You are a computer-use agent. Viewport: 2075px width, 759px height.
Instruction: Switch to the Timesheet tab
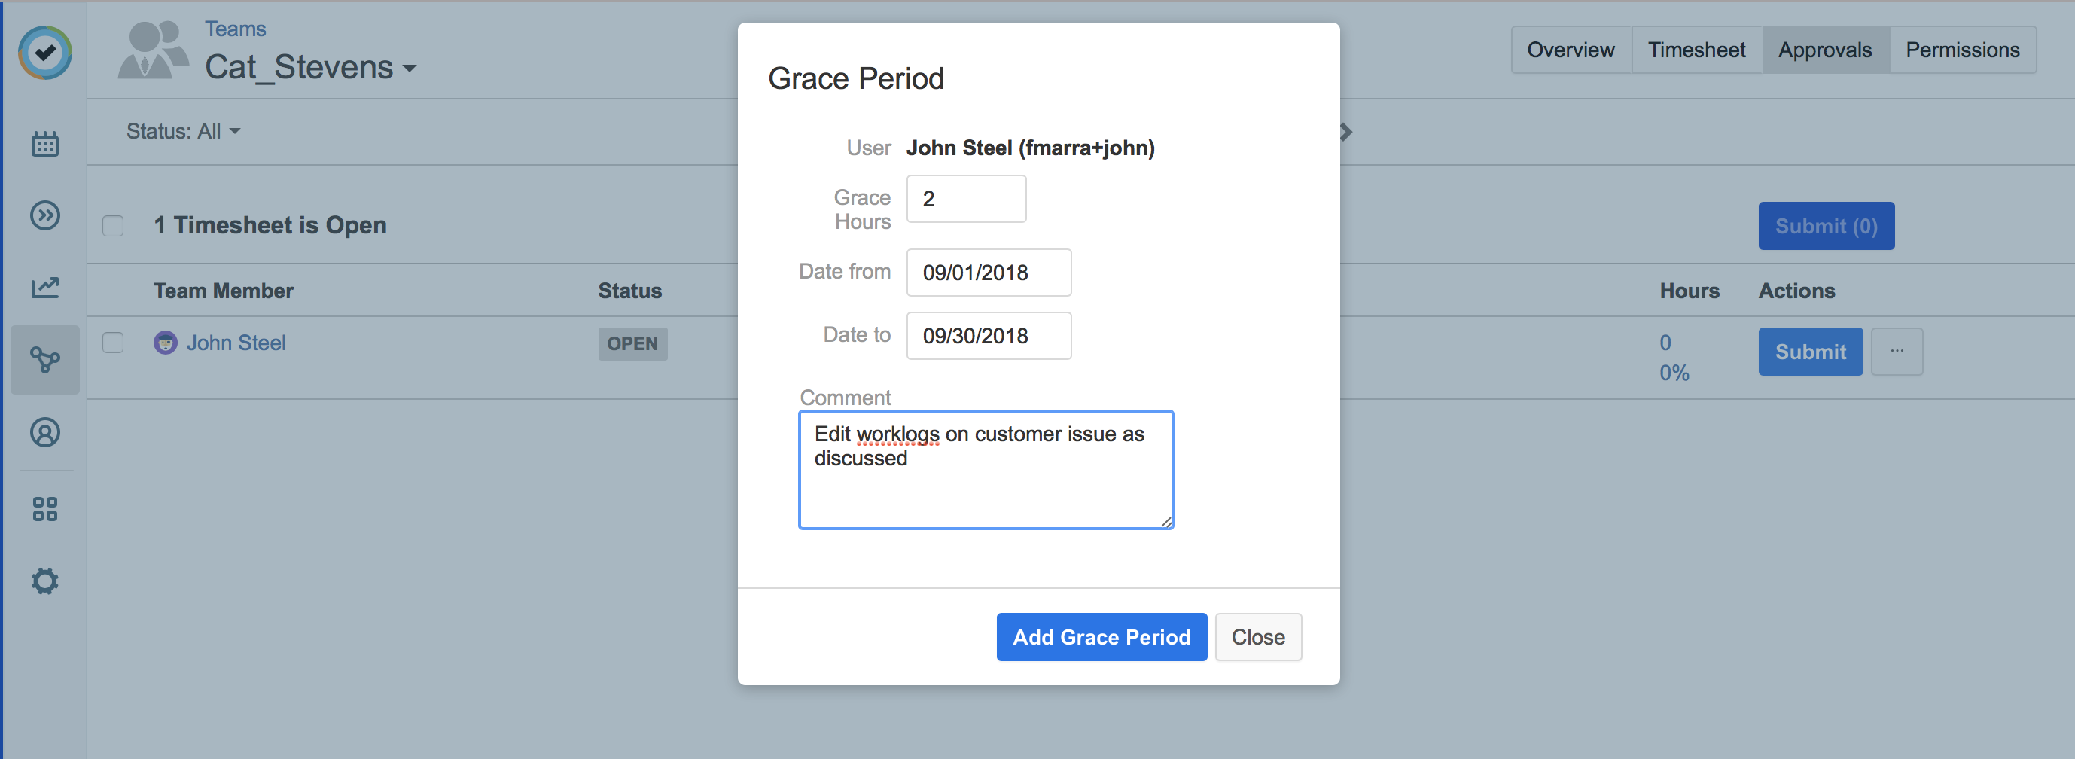pos(1696,49)
